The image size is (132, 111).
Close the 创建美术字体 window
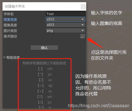click(x=83, y=7)
